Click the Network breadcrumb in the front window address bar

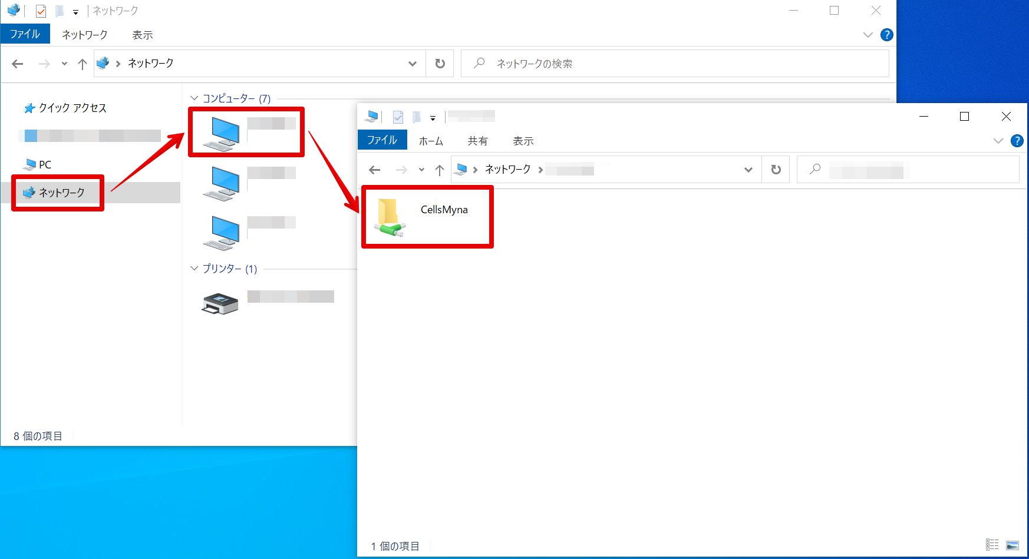pos(508,169)
